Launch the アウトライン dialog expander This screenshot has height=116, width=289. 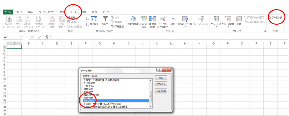pos(265,31)
